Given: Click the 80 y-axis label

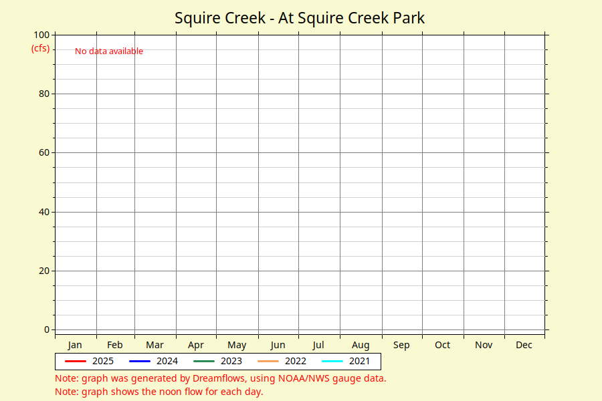Looking at the screenshot, I should pyautogui.click(x=44, y=94).
